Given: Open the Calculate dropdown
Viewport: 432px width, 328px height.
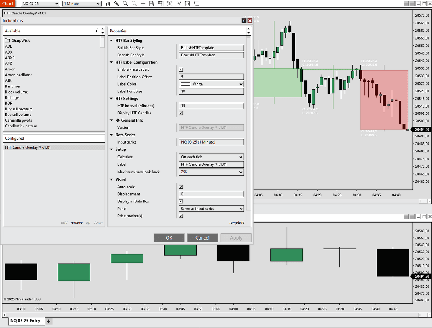Looking at the screenshot, I should tap(211, 157).
